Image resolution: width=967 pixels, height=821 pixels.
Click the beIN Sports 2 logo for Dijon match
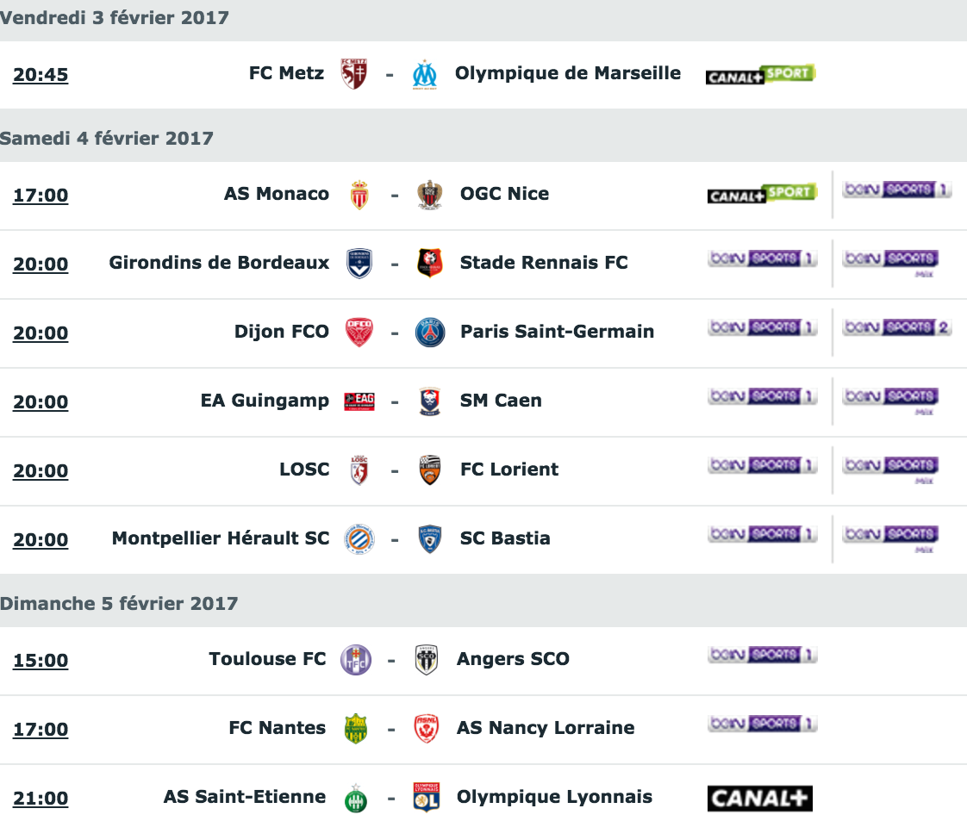tap(896, 327)
